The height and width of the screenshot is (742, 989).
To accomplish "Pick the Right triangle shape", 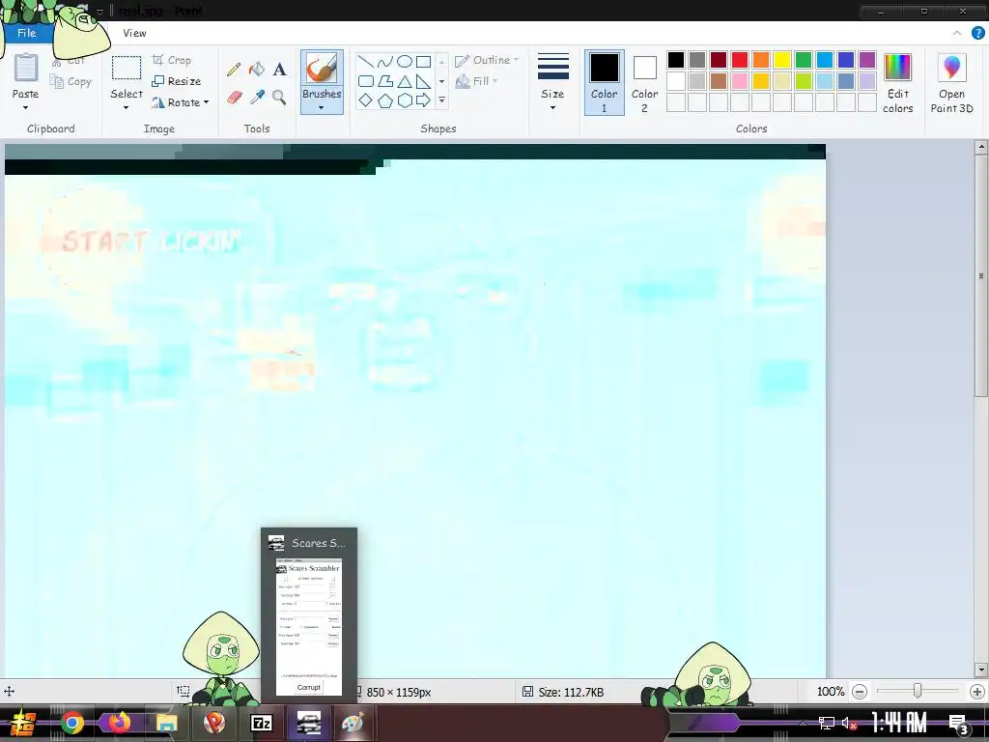I will click(x=423, y=81).
